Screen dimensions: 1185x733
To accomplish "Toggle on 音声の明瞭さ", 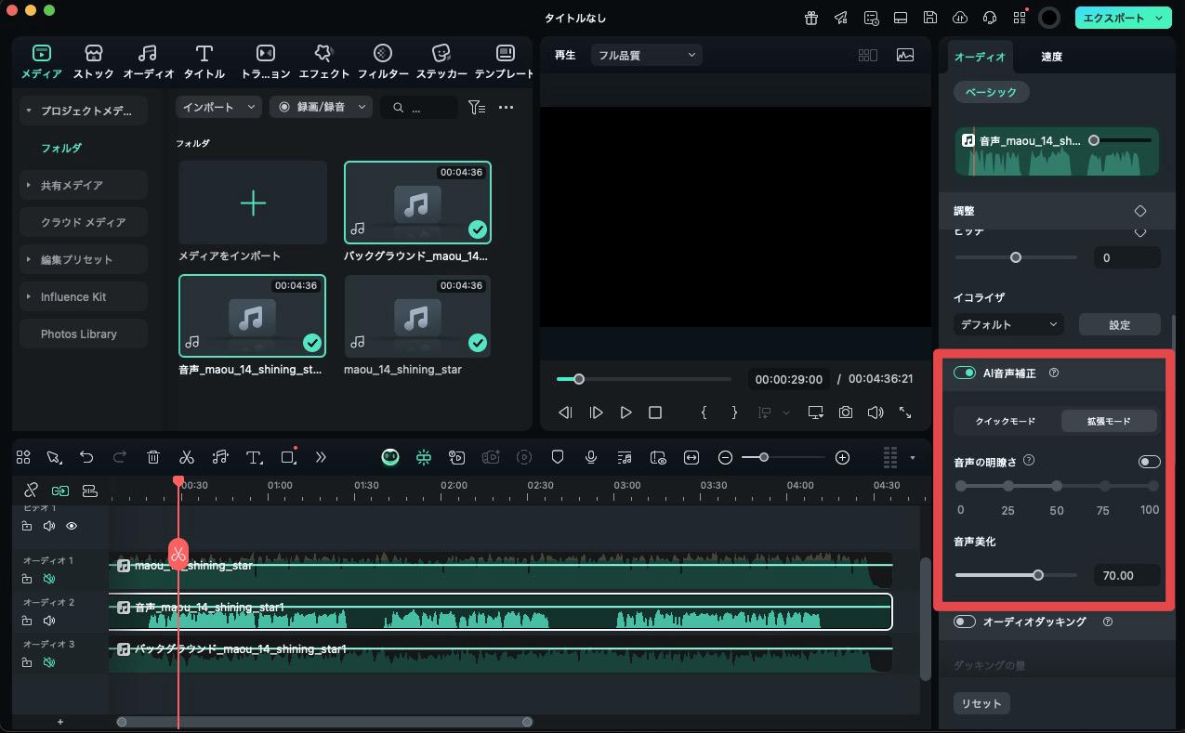I will pos(1149,461).
